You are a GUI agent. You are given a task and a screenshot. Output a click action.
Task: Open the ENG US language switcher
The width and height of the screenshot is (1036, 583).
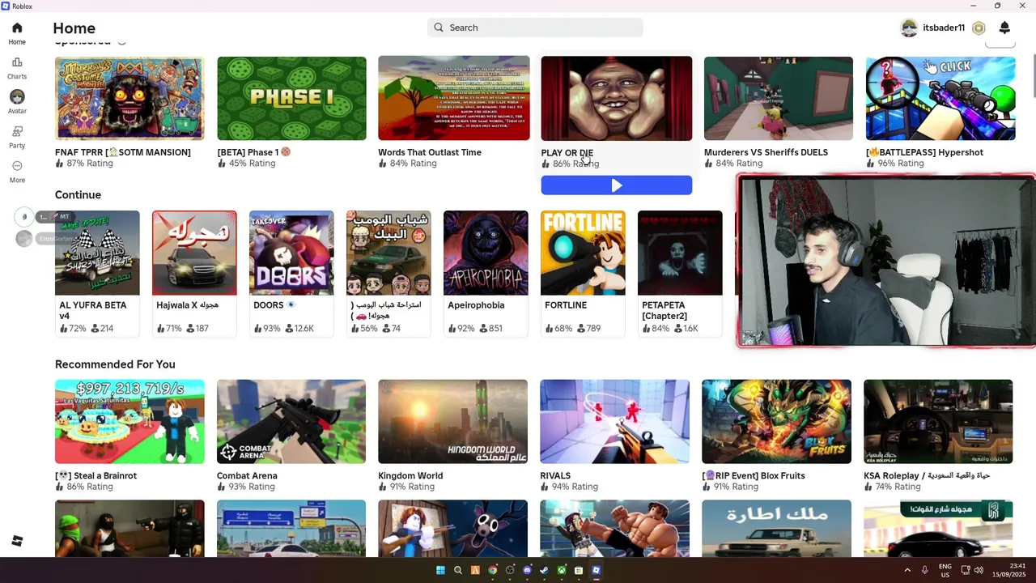click(x=945, y=570)
